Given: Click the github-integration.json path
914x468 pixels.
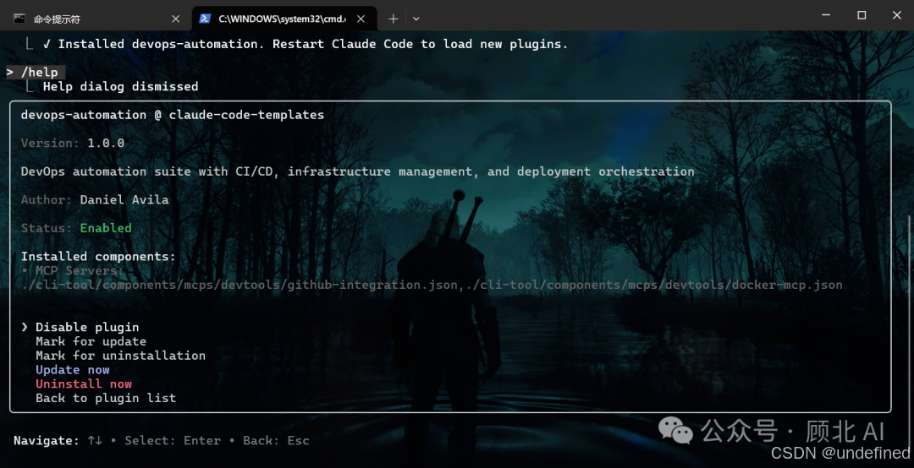Looking at the screenshot, I should 239,285.
